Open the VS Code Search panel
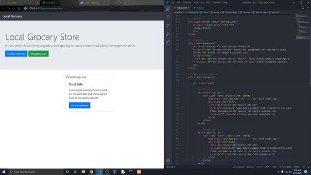 (x=168, y=17)
